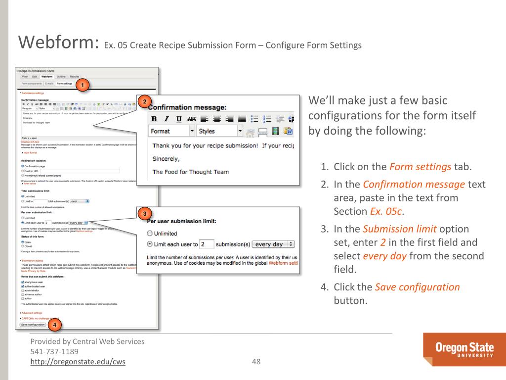506x380 pixels.
Task: Collapse the Submission access fieldset
Action: pyautogui.click(x=32, y=260)
